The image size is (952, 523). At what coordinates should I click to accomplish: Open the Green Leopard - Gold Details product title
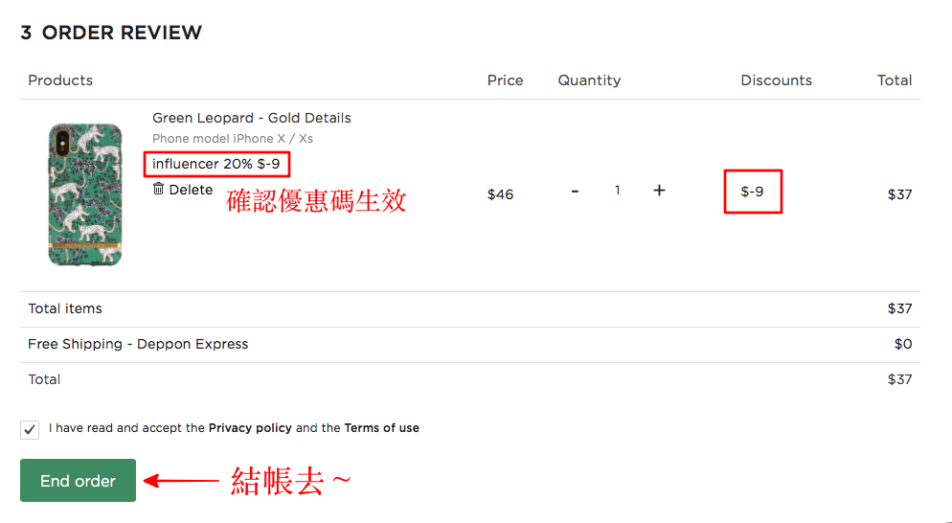[251, 118]
